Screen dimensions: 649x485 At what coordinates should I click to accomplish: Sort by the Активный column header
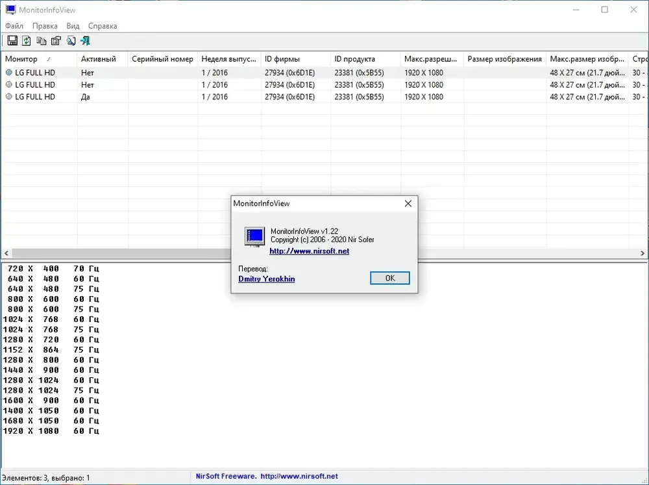103,59
